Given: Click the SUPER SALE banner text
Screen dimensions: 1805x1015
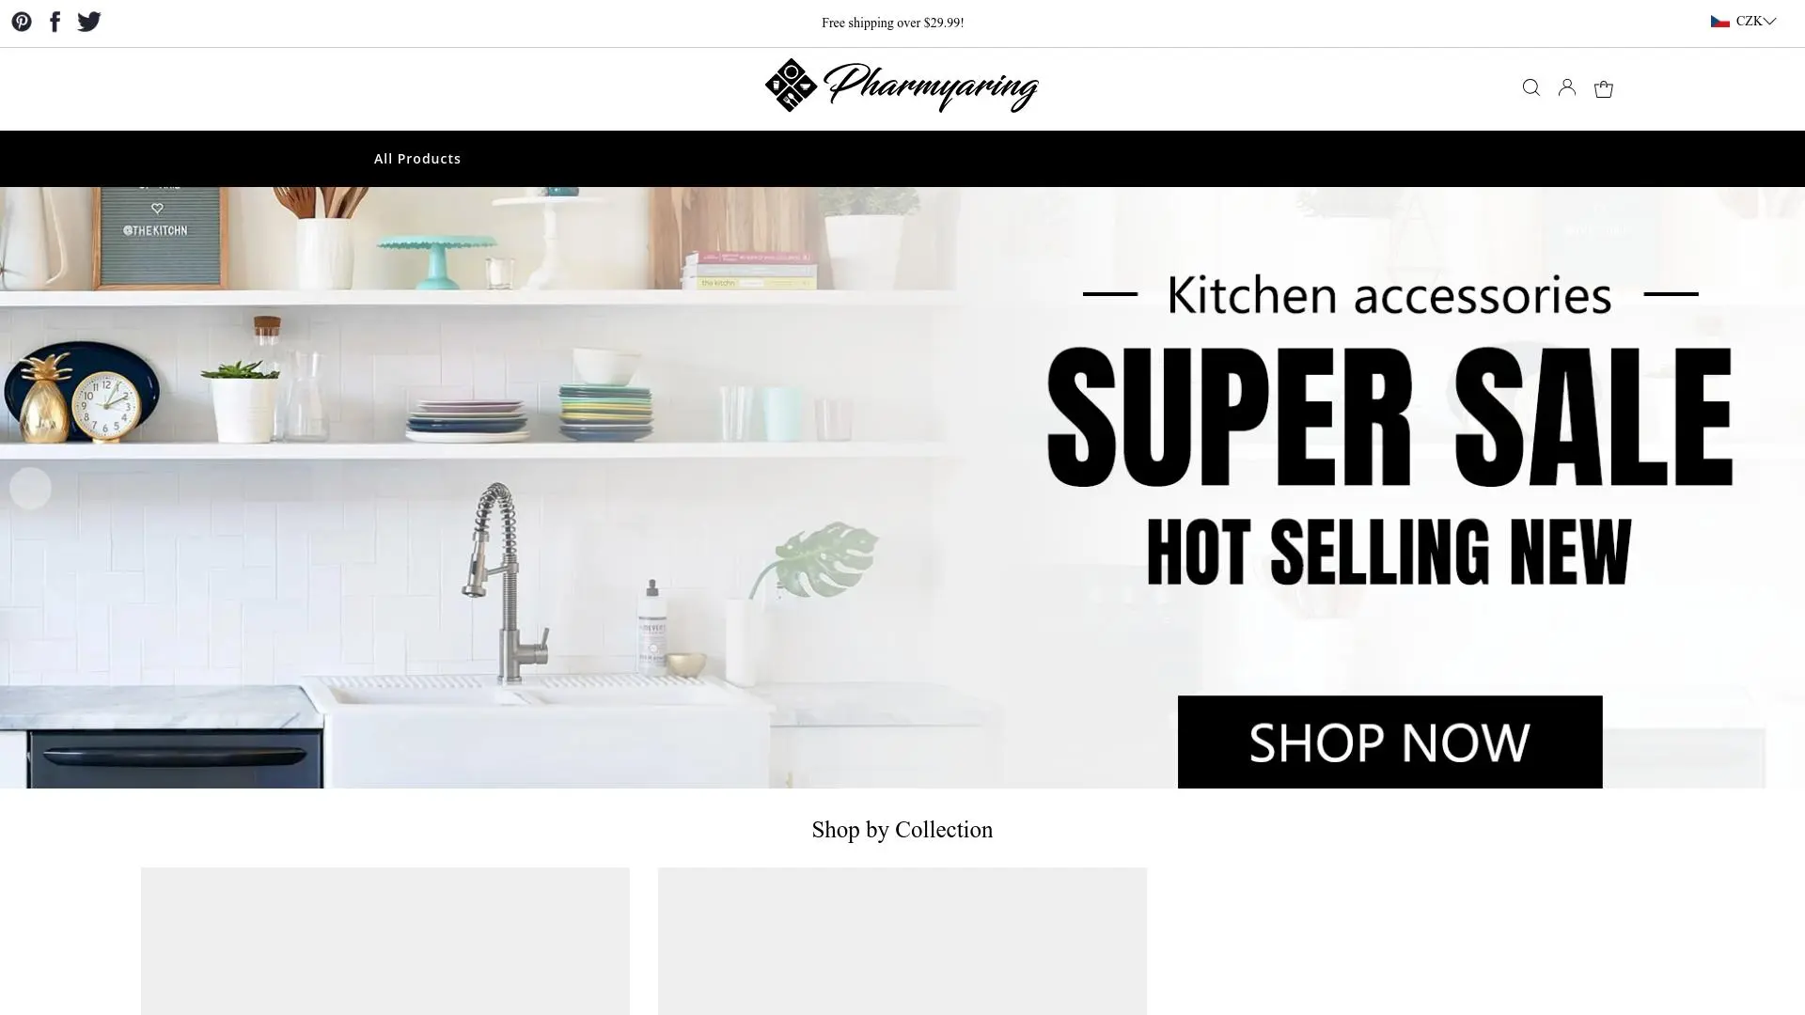Looking at the screenshot, I should click(x=1389, y=416).
